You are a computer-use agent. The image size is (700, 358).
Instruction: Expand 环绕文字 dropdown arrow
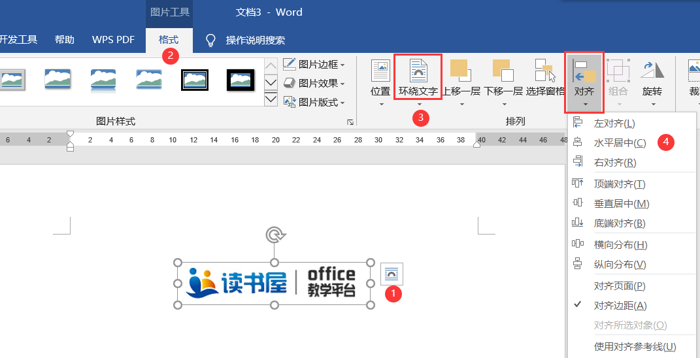419,105
